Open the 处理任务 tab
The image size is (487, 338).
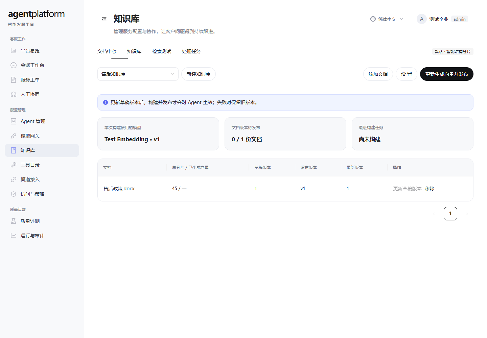[191, 51]
